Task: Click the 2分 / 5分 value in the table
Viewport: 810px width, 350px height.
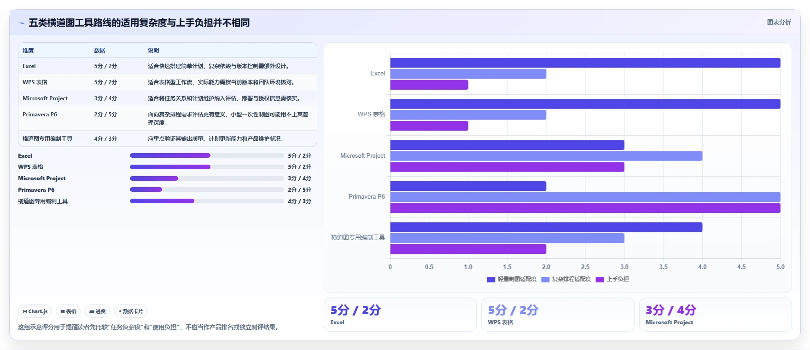Action: [x=105, y=115]
